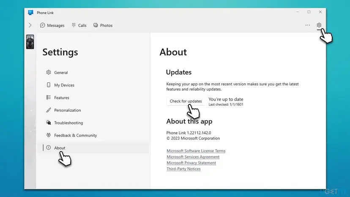Image resolution: width=350 pixels, height=197 pixels.
Task: Click '© 2023 Microsoft Corporation' text
Action: (193, 138)
